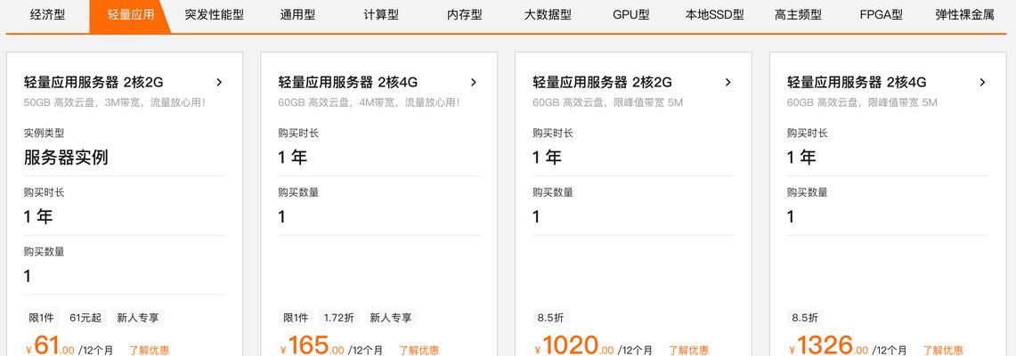The image size is (1016, 356).
Task: Select the 弹性裸金属 tab
Action: (965, 15)
